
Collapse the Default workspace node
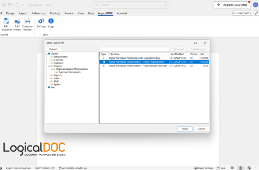[x=47, y=54]
